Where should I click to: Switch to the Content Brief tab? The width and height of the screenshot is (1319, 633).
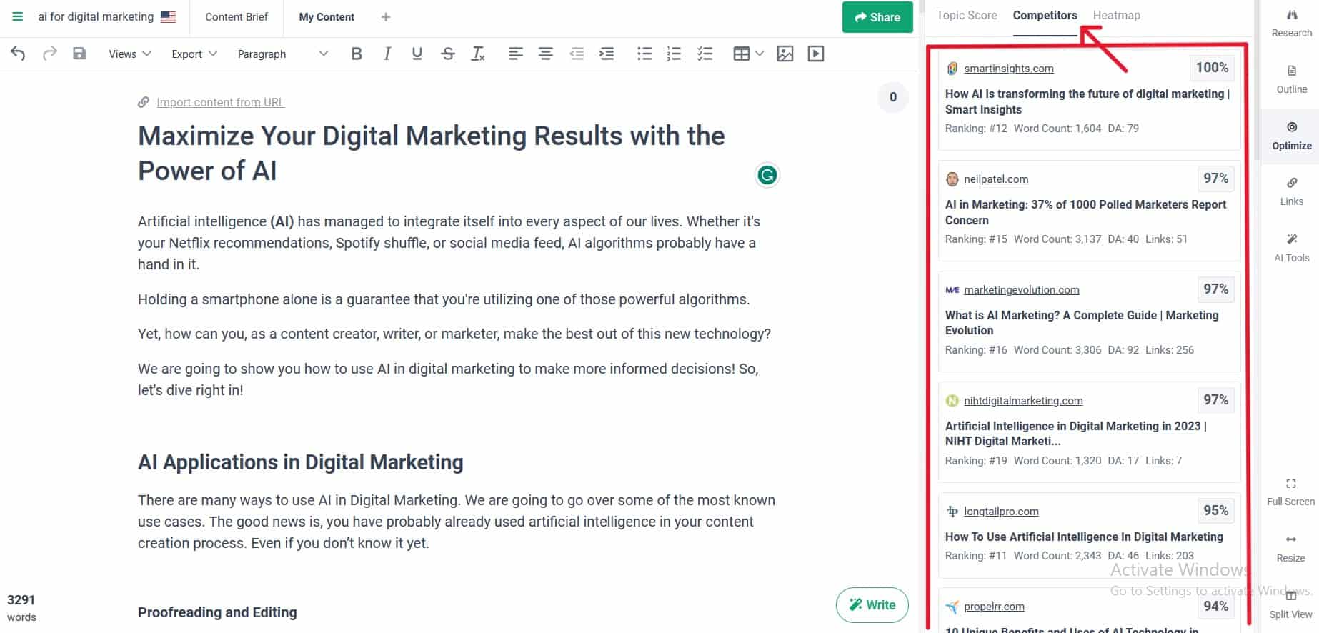tap(236, 17)
